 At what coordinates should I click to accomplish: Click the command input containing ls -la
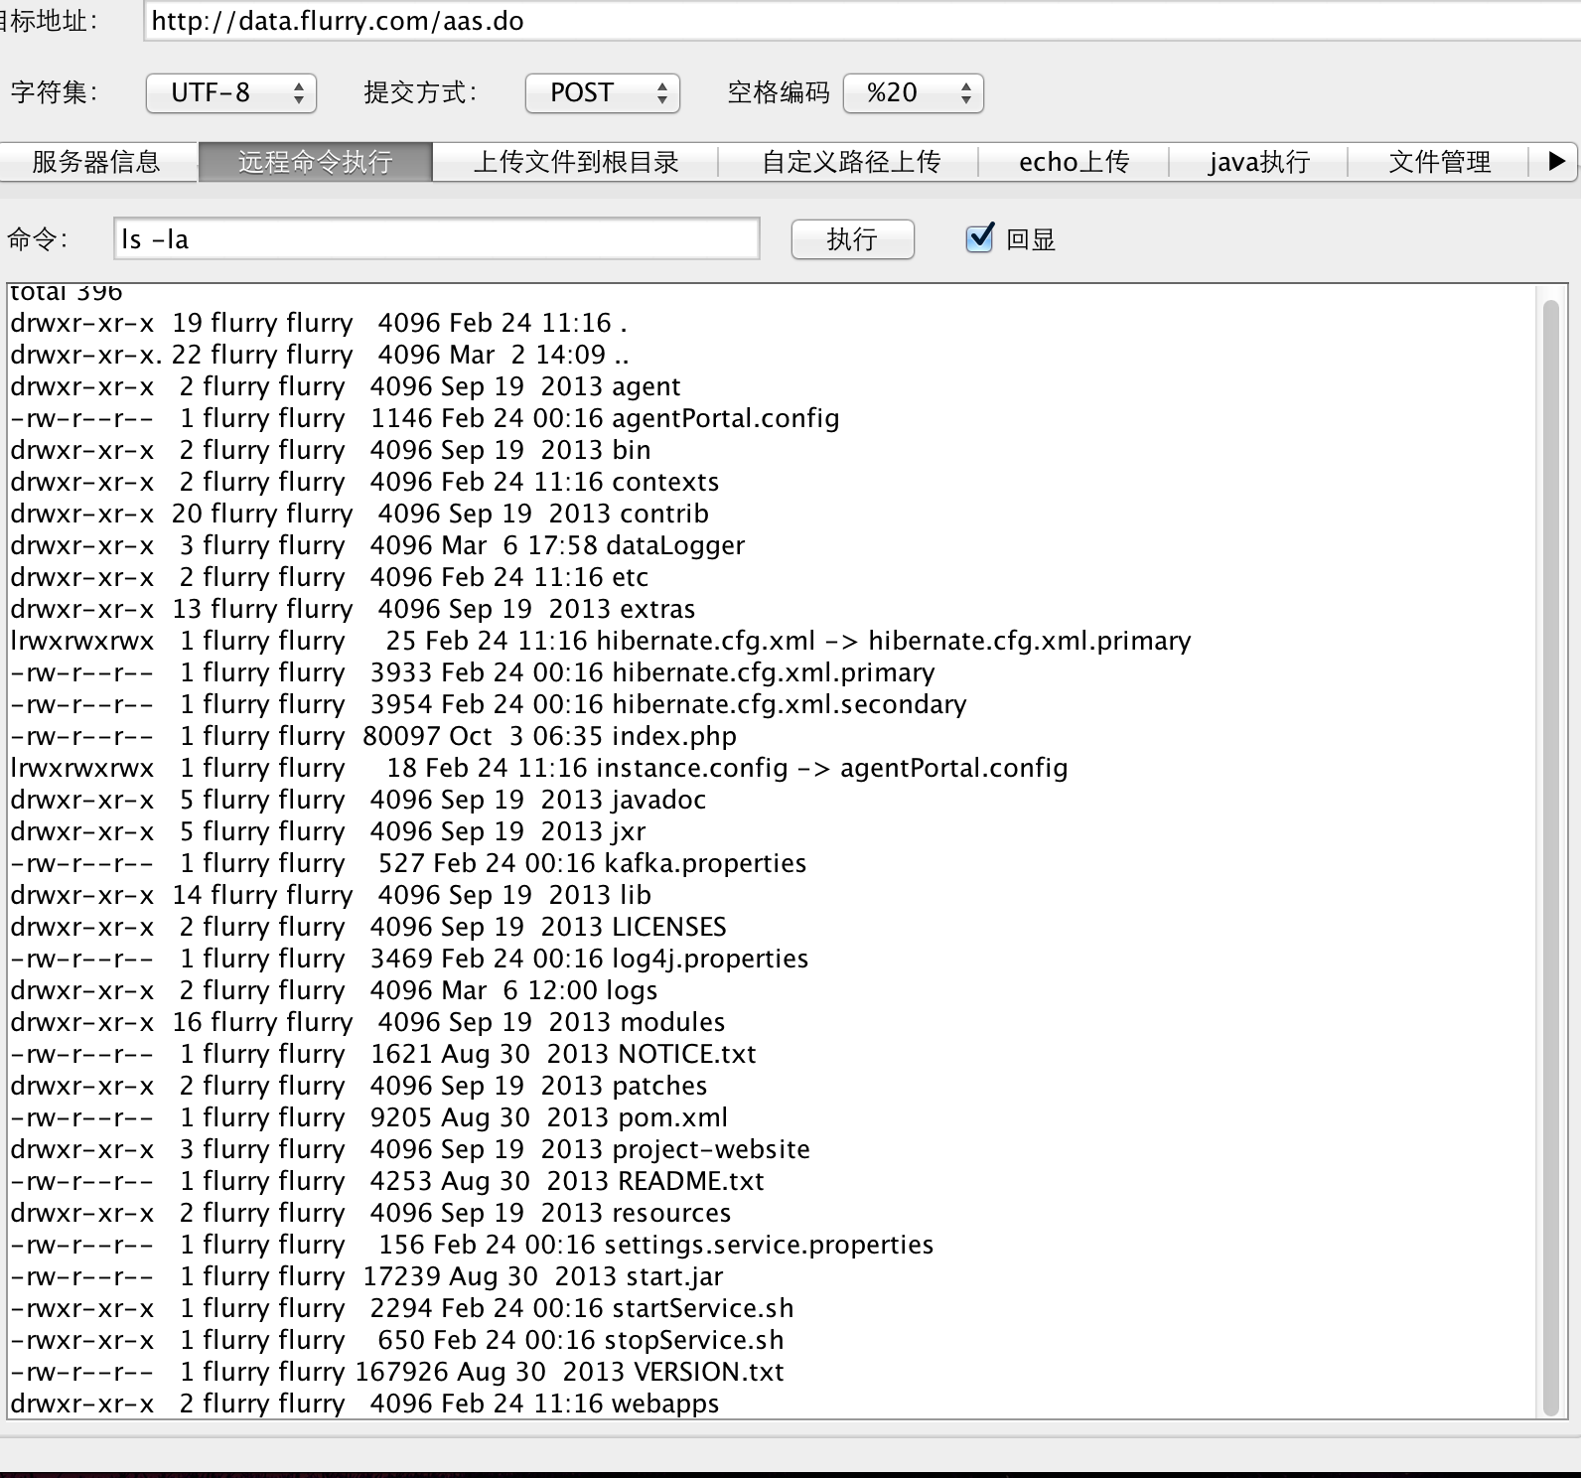[437, 239]
